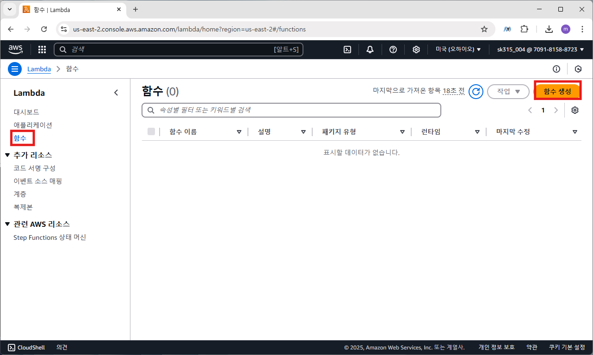This screenshot has height=355, width=593.
Task: Open Step Functions 상태 머신 link
Action: coord(50,237)
